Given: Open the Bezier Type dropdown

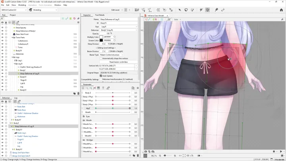Looking at the screenshot, I should [x=112, y=55].
